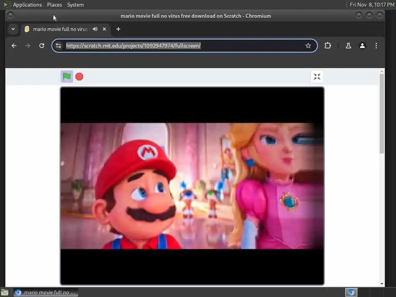Open site information icon in address bar
The height and width of the screenshot is (297, 396).
click(x=58, y=46)
